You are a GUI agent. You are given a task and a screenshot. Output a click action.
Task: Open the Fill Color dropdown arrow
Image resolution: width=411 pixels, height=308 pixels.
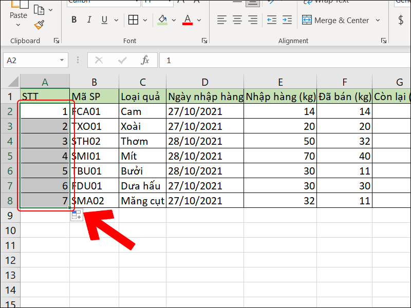174,21
